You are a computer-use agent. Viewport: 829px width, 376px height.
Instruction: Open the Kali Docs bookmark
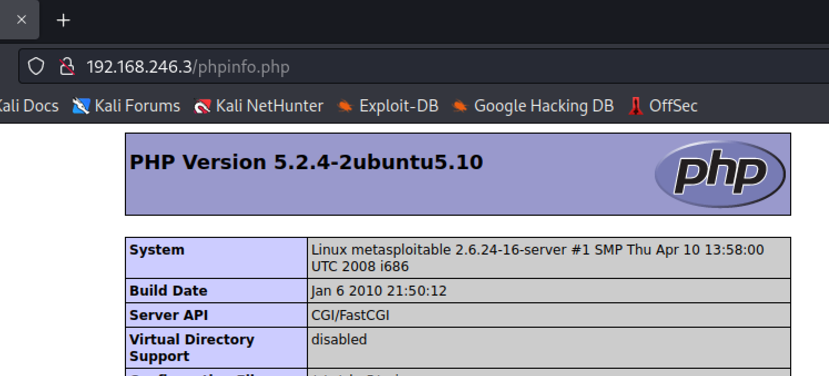click(28, 106)
